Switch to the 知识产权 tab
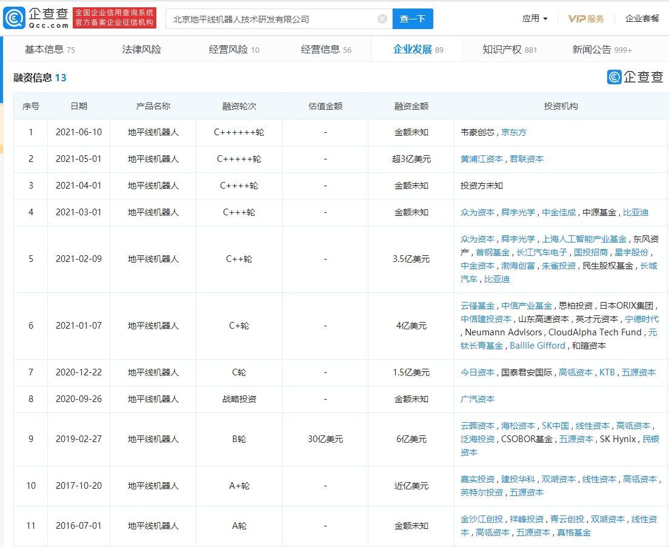Screen dimensions: 669x547 click(x=510, y=50)
